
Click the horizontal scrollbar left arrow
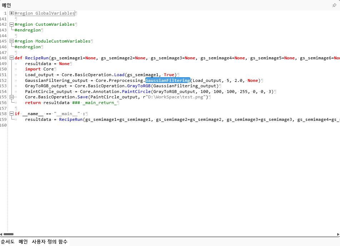click(x=1, y=234)
